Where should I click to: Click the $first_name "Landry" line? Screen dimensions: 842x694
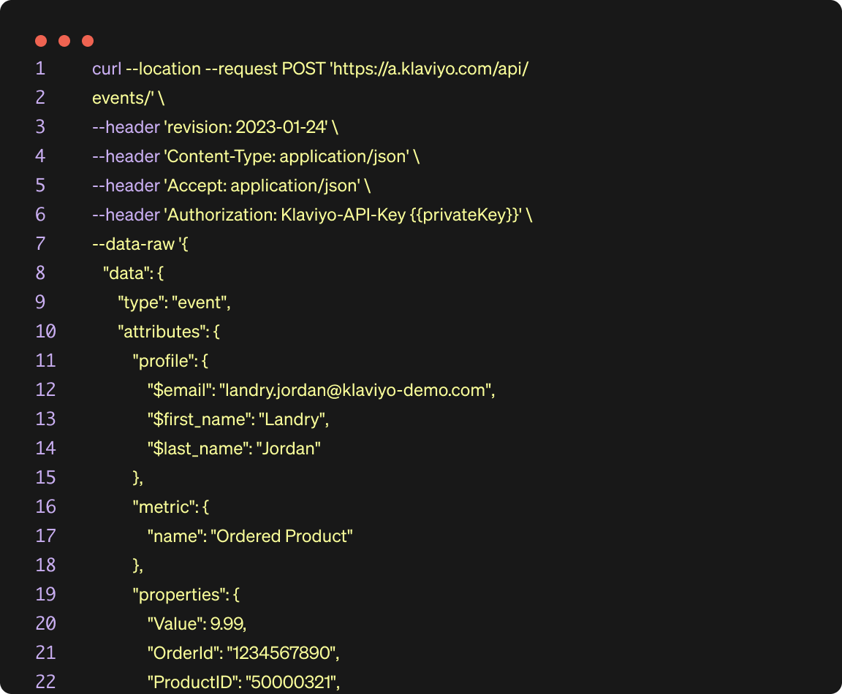coord(238,419)
